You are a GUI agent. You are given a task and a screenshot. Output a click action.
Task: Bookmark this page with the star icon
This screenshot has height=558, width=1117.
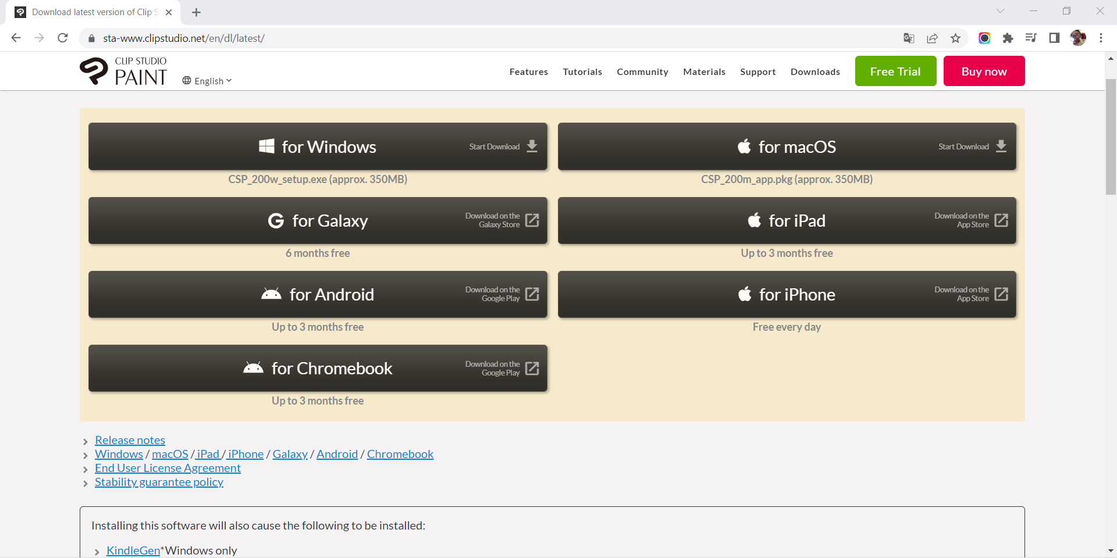[955, 38]
